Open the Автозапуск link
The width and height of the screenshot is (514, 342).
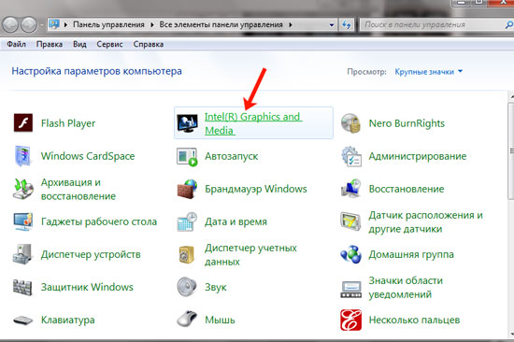[x=232, y=156]
